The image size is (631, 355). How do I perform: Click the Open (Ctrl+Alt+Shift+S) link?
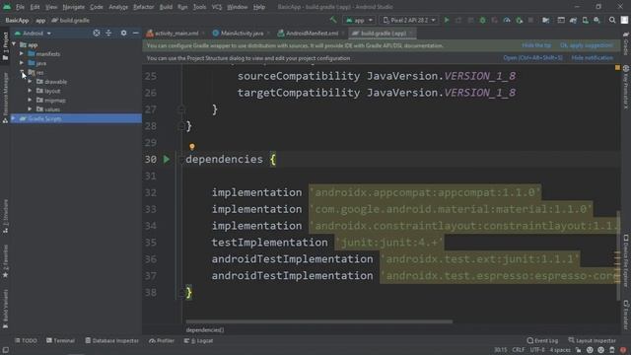[x=532, y=58]
